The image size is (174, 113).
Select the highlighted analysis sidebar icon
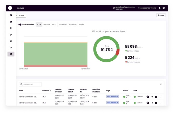pyautogui.click(x=11, y=54)
